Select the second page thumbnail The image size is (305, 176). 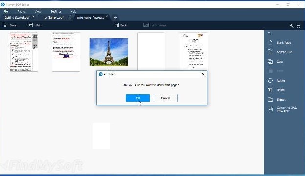[x=66, y=52]
